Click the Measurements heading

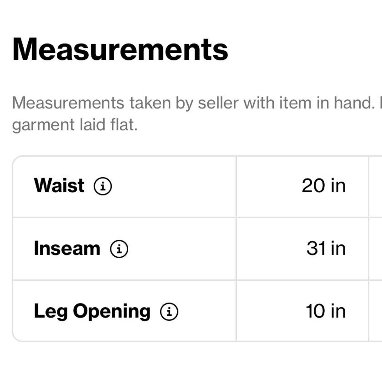(120, 49)
